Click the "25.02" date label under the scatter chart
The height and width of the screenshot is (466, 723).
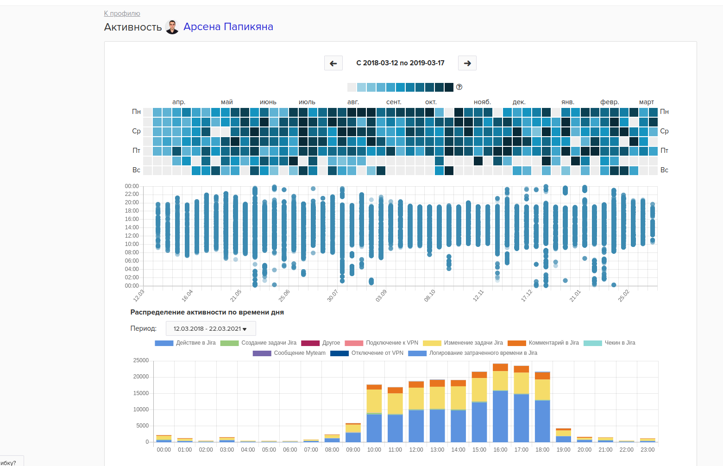[624, 296]
